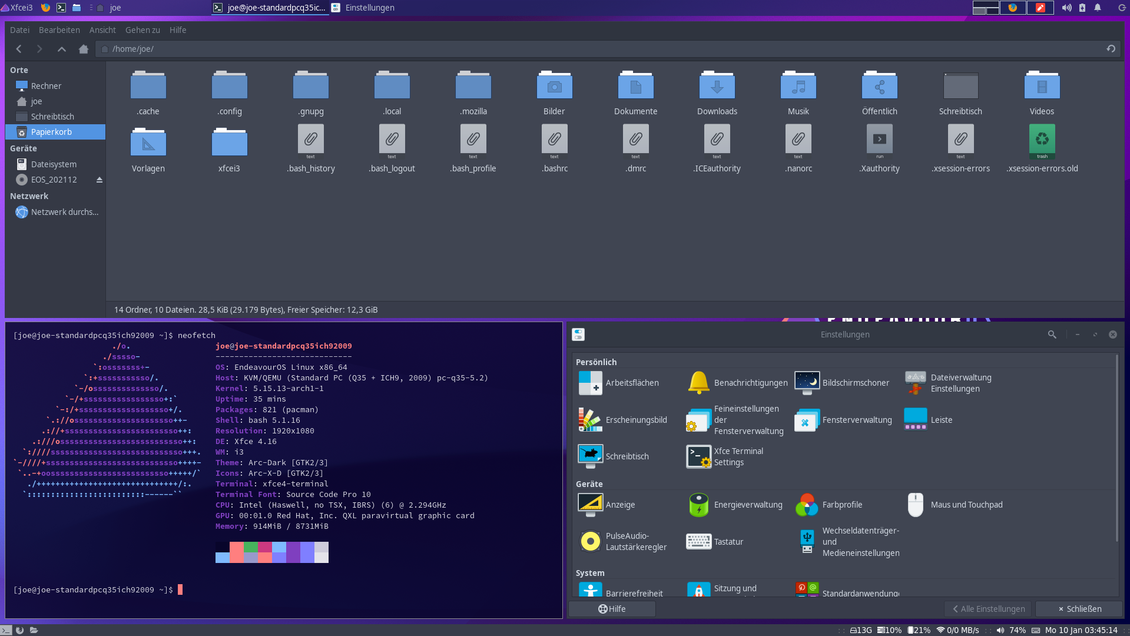Open Arbeitsflächen settings
Image resolution: width=1130 pixels, height=636 pixels.
click(x=619, y=383)
